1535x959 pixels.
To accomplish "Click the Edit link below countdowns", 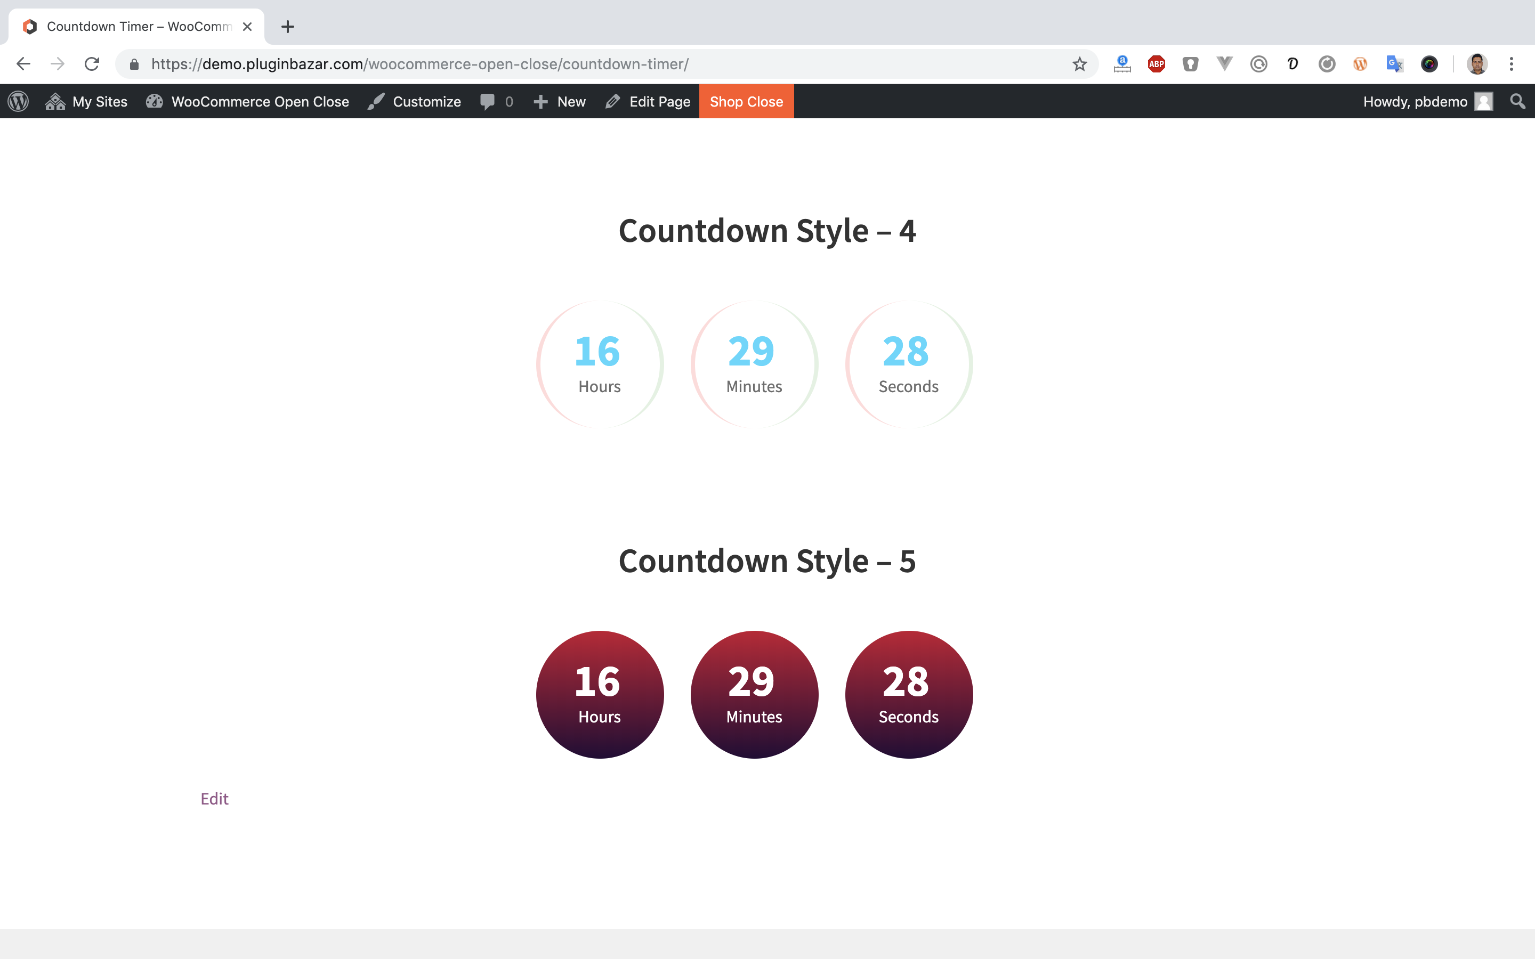I will [214, 799].
